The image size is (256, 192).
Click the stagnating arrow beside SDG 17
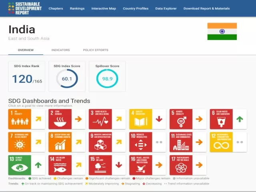click(199, 165)
